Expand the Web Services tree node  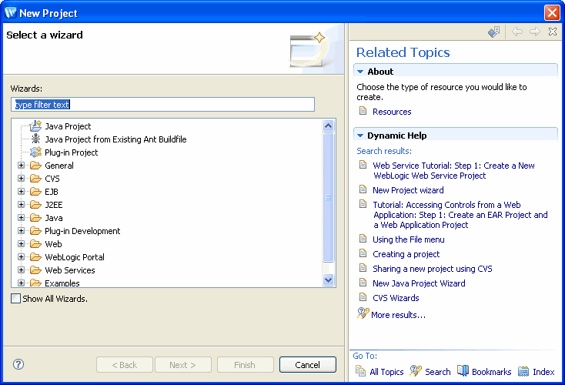(x=22, y=270)
